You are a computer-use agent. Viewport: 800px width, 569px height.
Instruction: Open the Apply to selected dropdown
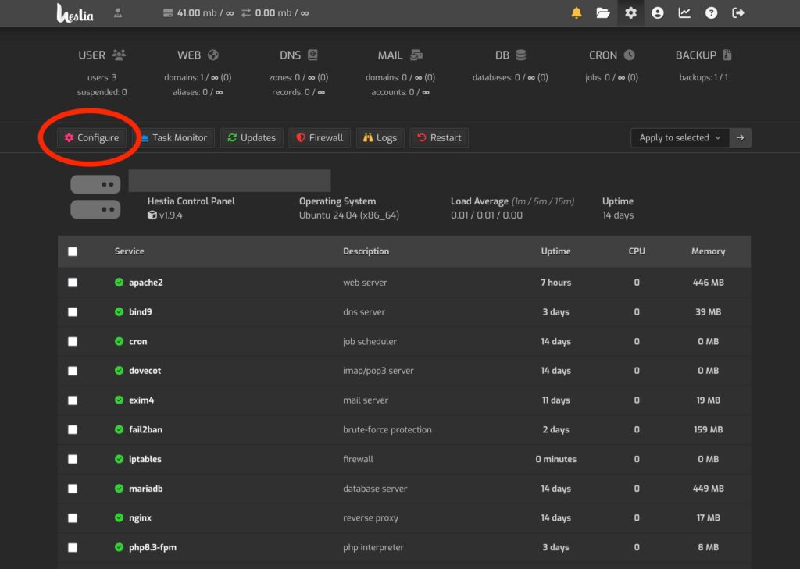pos(680,137)
